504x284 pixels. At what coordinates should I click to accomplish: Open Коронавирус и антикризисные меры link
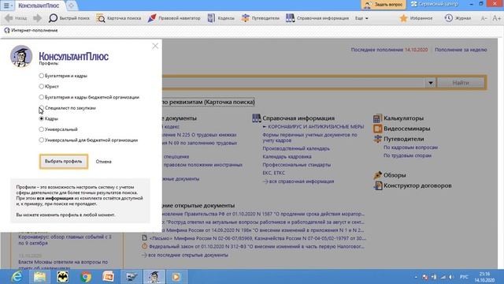pos(316,126)
